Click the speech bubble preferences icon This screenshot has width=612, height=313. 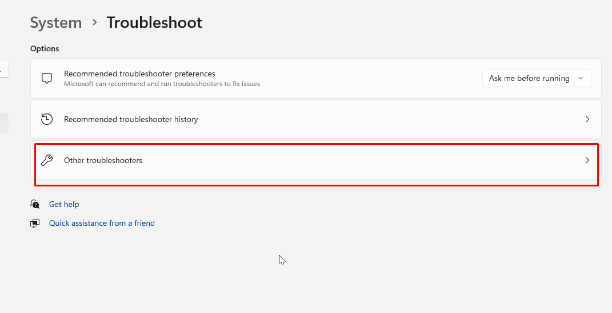(47, 78)
